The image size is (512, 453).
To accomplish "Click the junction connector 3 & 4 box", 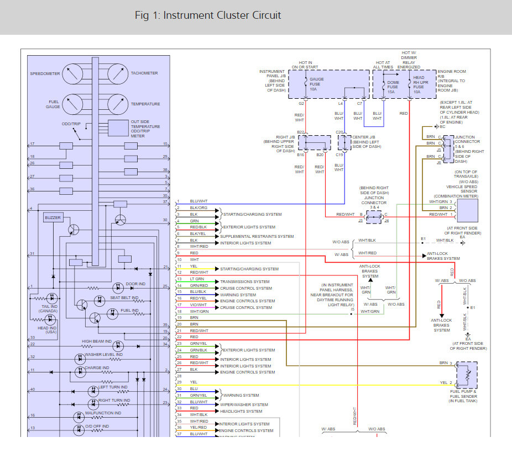I will 374,217.
